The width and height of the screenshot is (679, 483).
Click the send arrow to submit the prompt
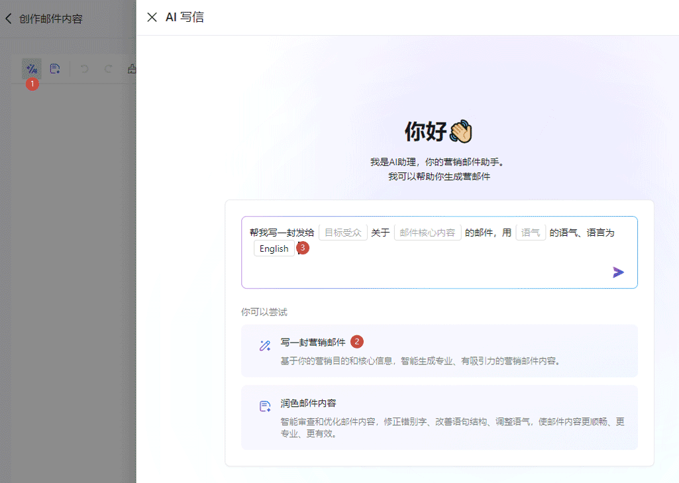click(617, 272)
